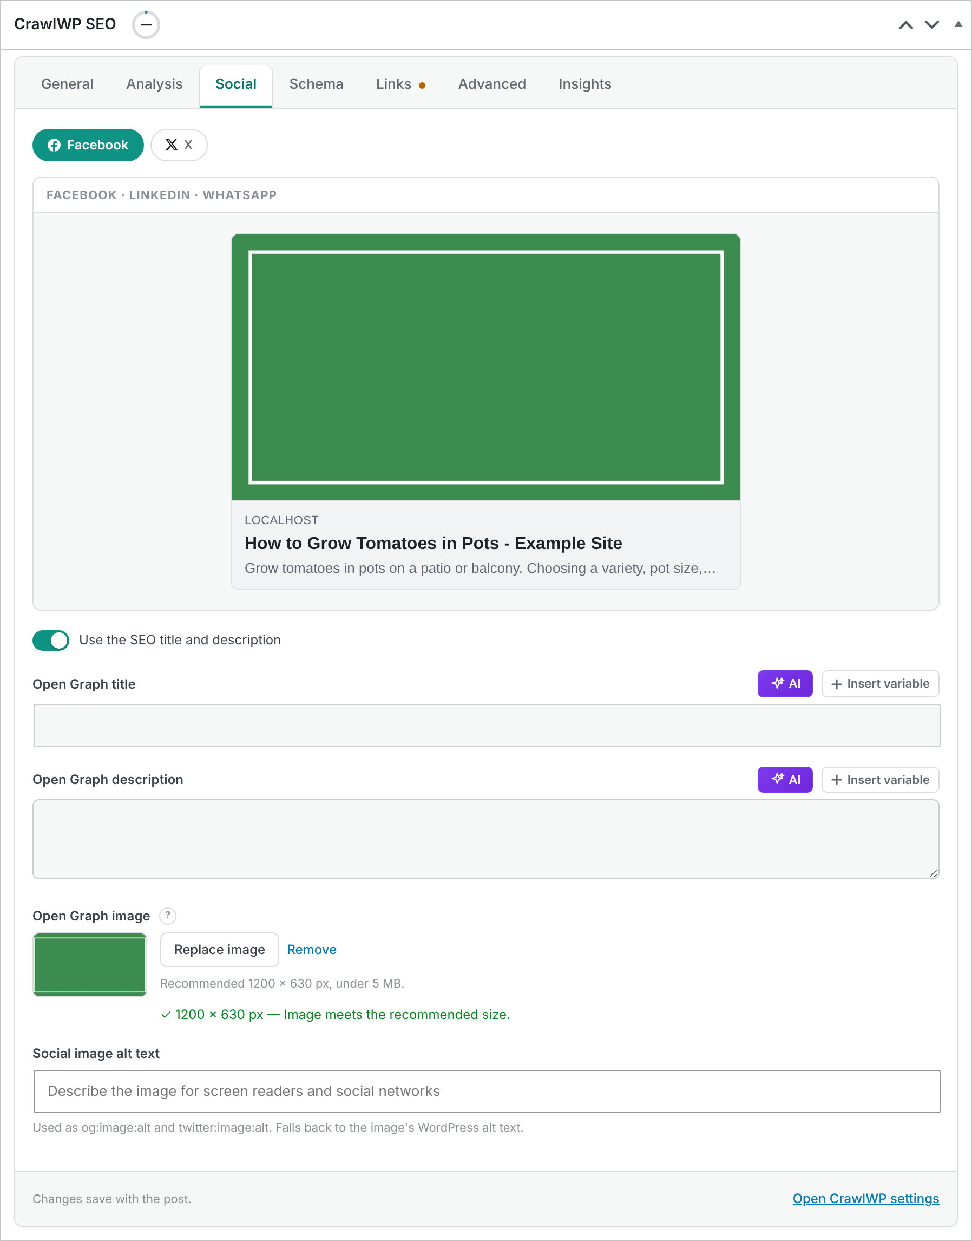Click Image meets the recommended size message

point(335,1015)
